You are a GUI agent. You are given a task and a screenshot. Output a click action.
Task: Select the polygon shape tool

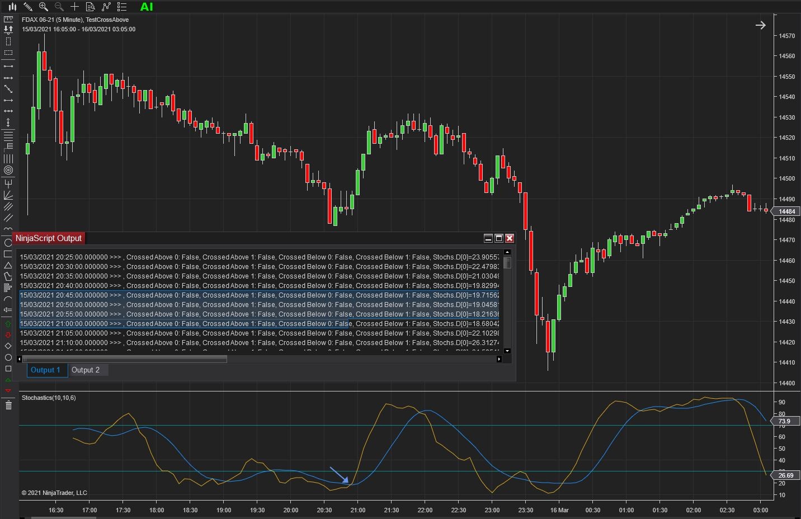[x=8, y=276]
